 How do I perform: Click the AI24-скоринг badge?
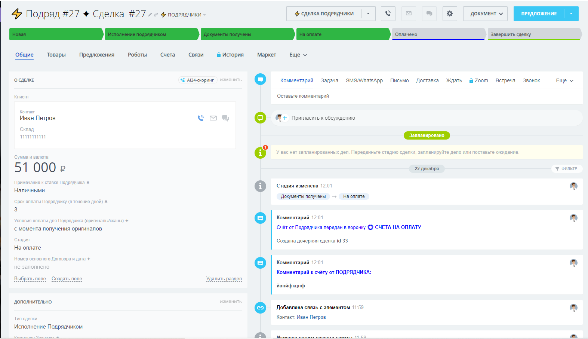pos(197,80)
